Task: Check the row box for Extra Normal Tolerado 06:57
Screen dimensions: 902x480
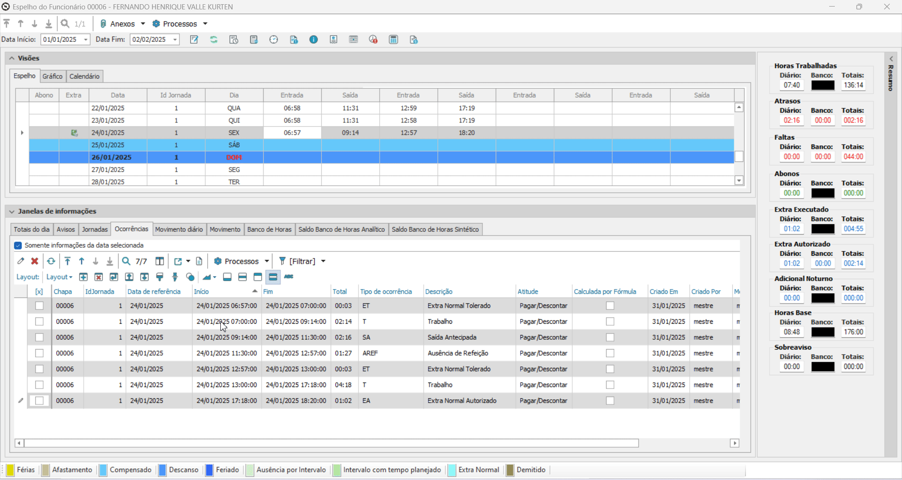Action: (39, 306)
